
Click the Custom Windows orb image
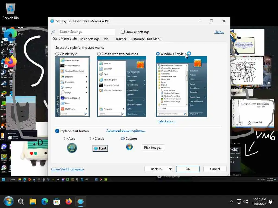(129, 147)
